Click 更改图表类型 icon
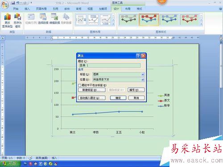 pos(7,20)
